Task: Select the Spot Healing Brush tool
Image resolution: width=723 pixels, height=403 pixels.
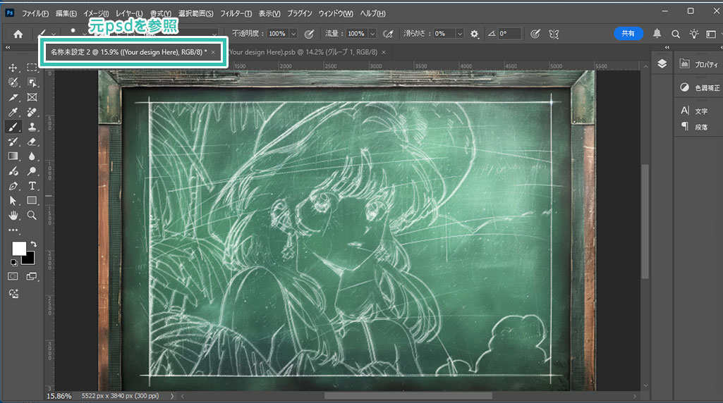Action: pyautogui.click(x=32, y=112)
